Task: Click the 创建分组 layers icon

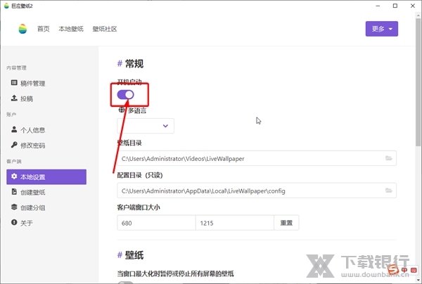Action: pyautogui.click(x=14, y=207)
